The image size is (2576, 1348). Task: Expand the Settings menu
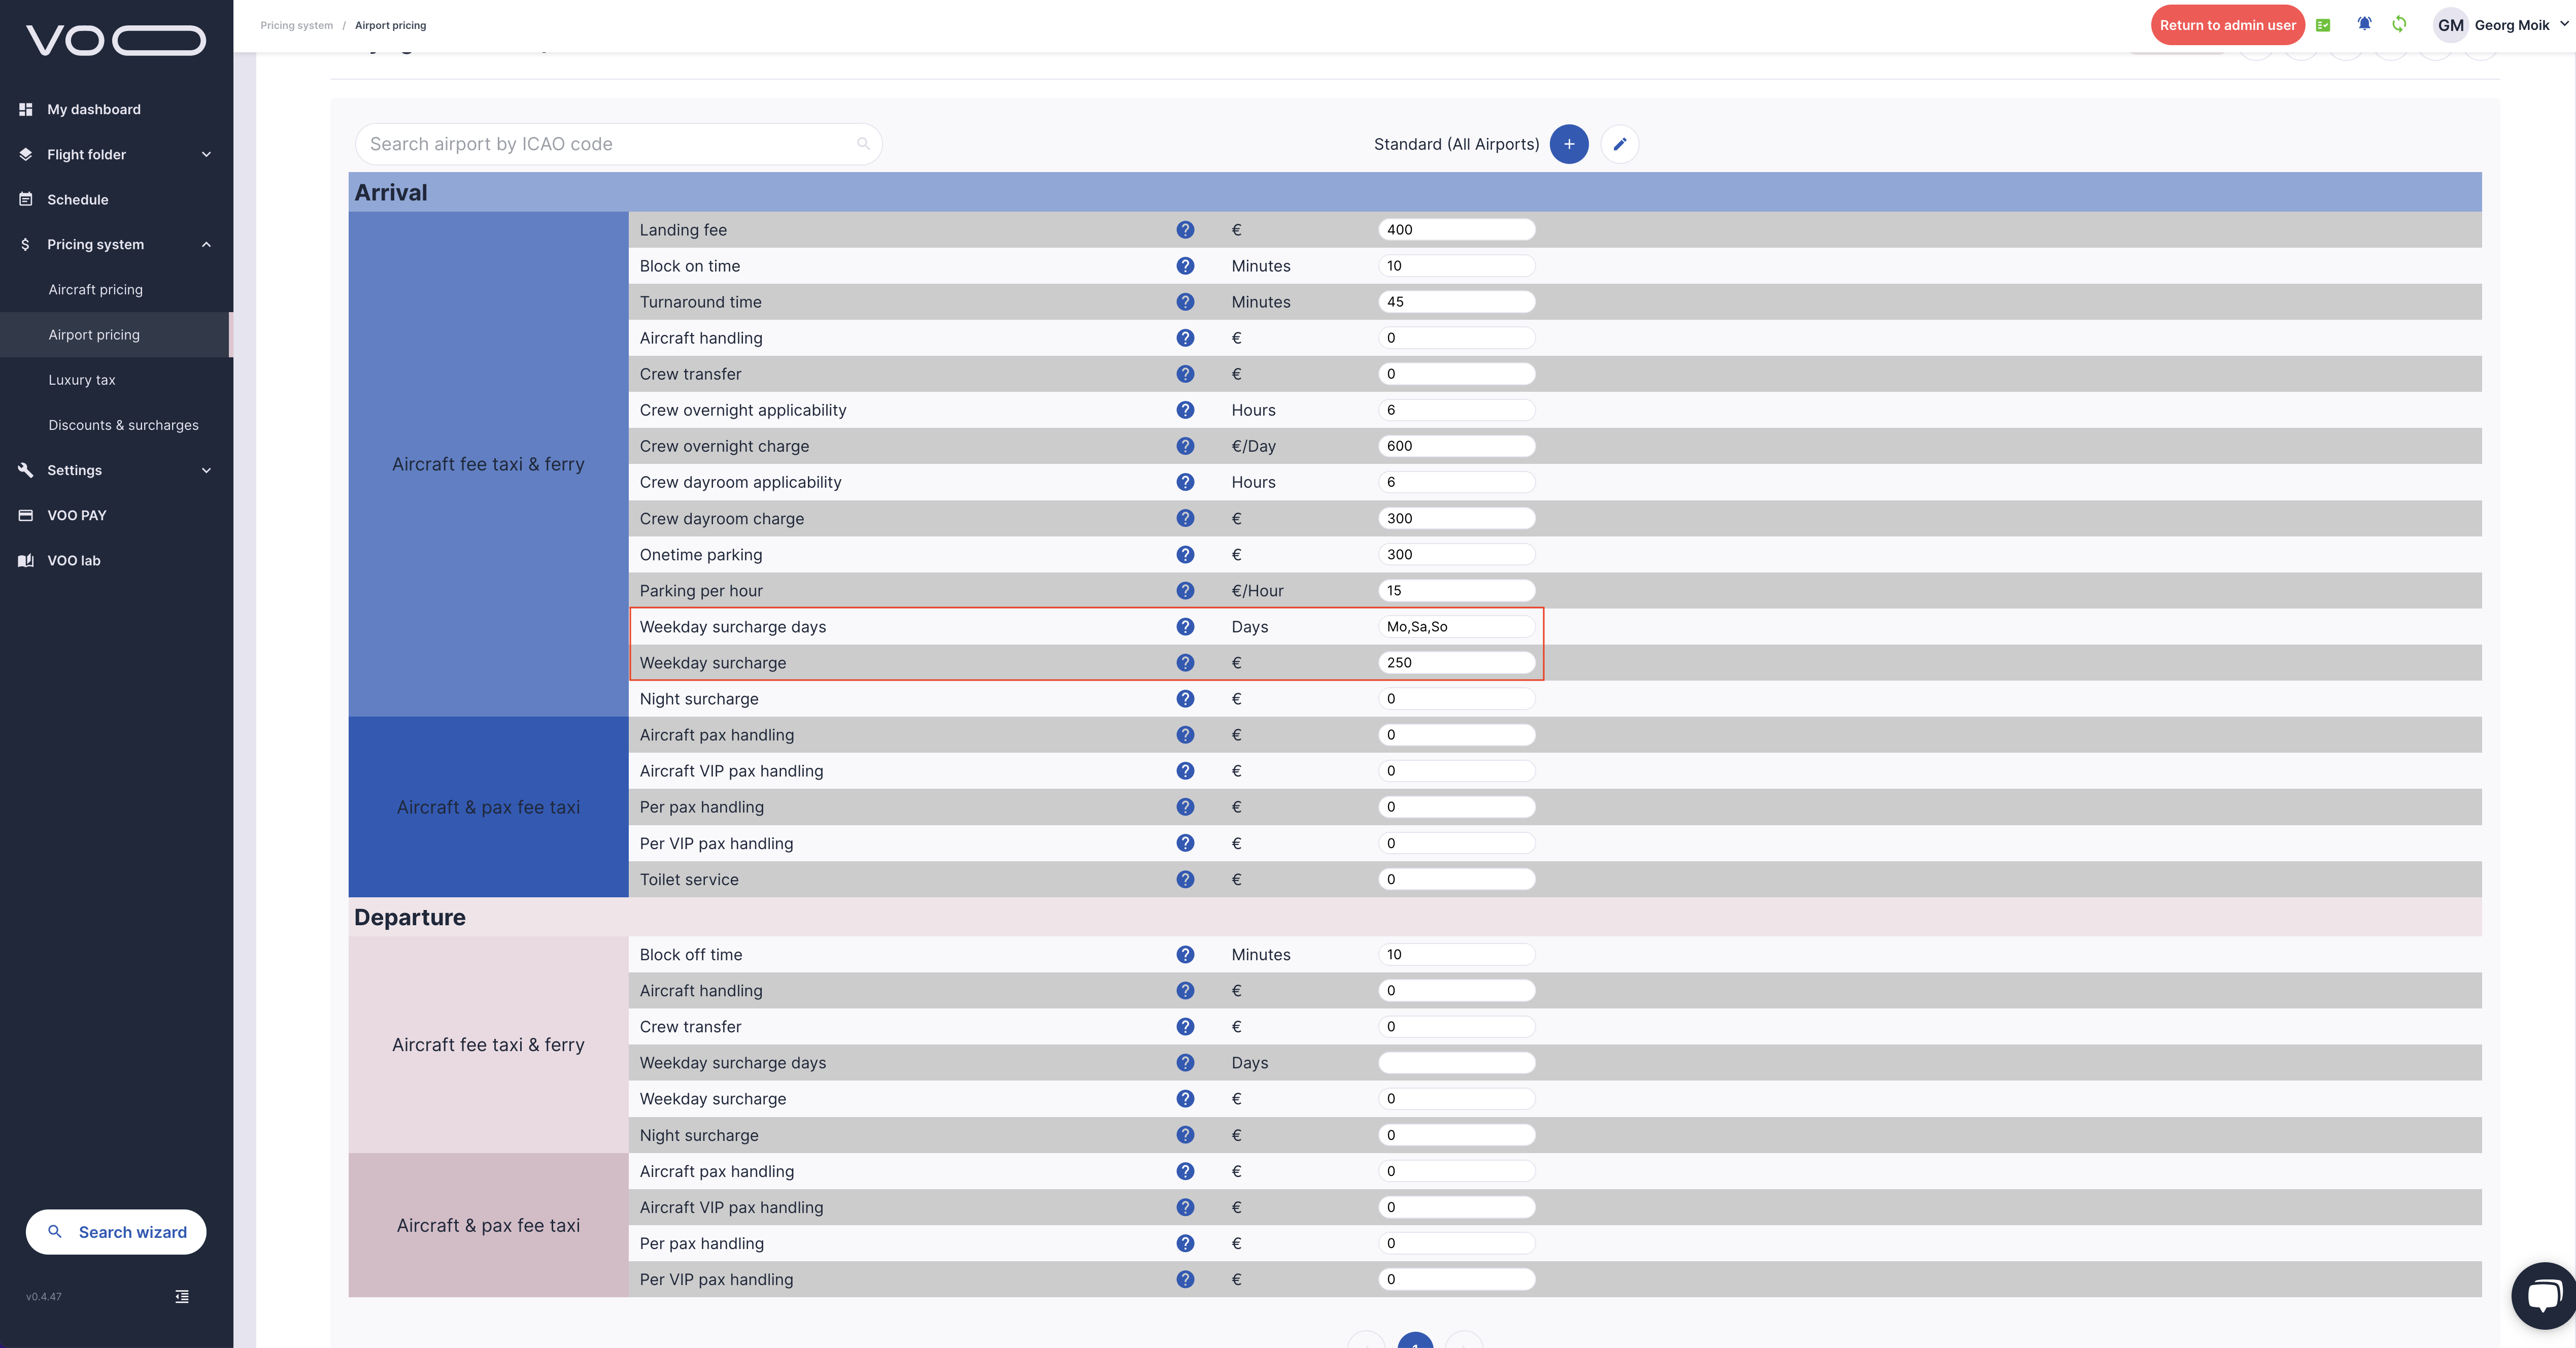point(116,470)
